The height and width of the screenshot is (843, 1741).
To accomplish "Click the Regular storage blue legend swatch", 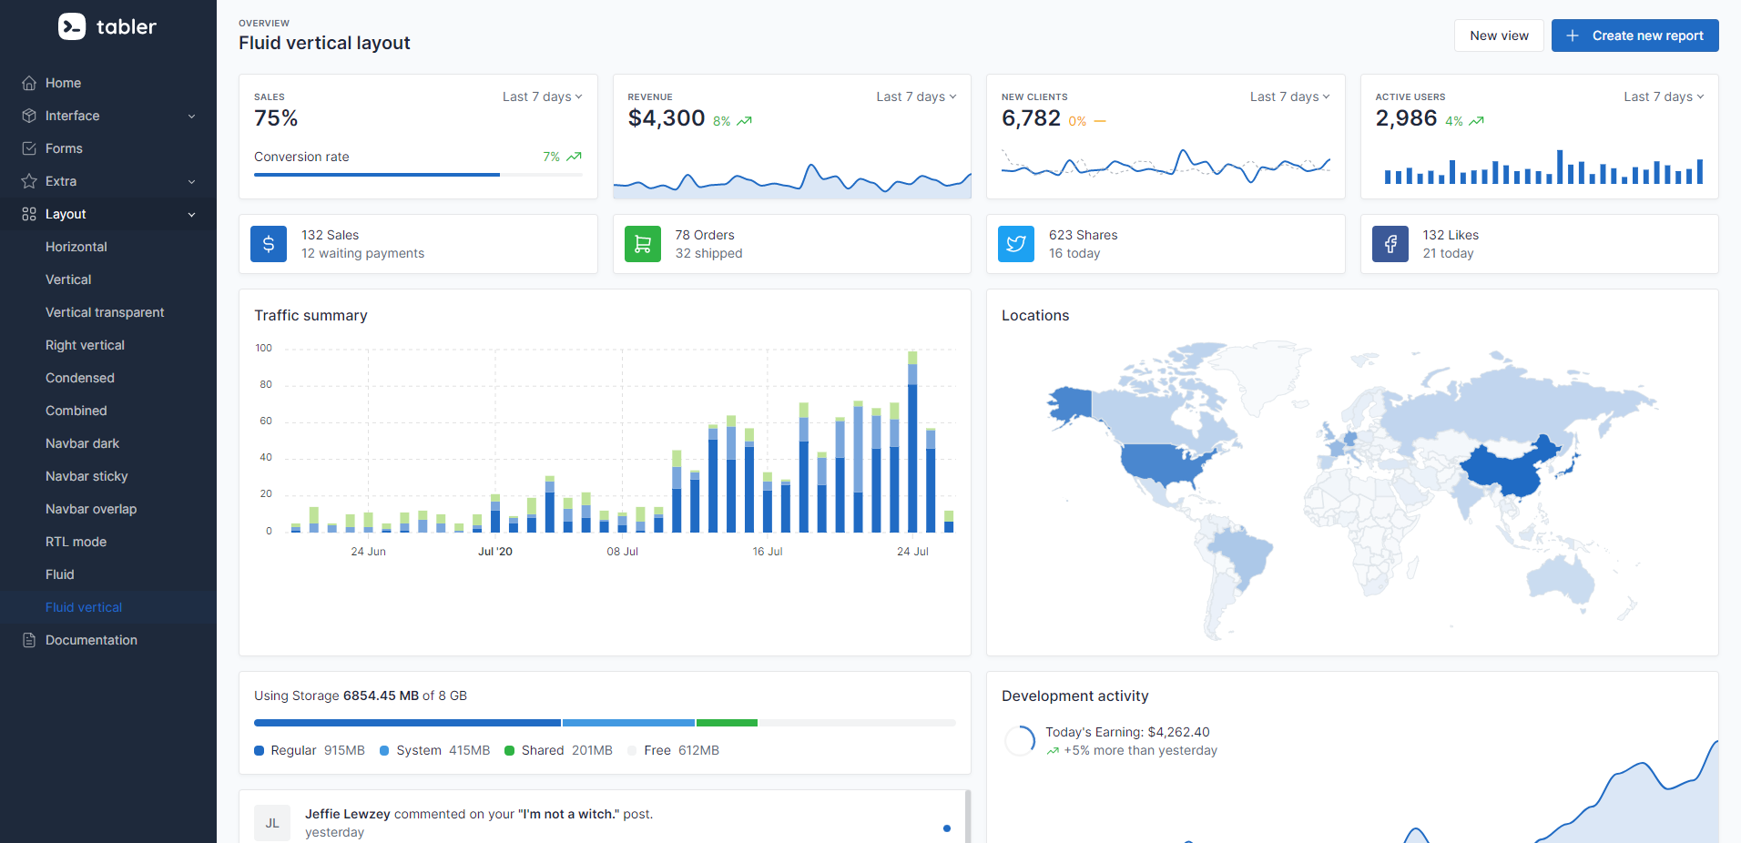I will tap(259, 751).
